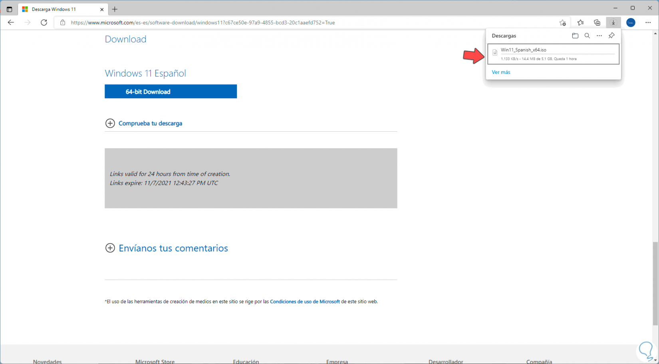Click the download speed and remaining time text
Image resolution: width=659 pixels, height=364 pixels.
pyautogui.click(x=539, y=59)
